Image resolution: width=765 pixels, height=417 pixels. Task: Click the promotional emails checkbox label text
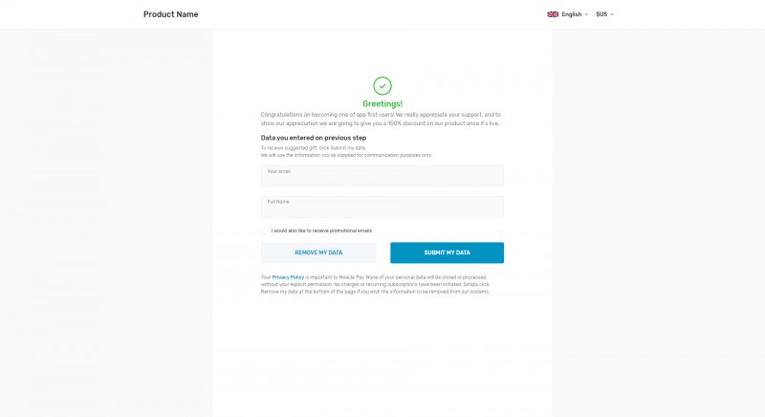tap(321, 230)
